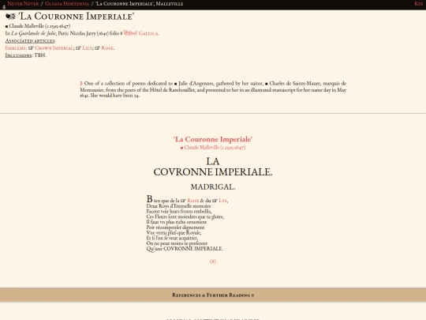Click the folio (8) reference below poem
Screen dimensions: 426x320
point(213,262)
